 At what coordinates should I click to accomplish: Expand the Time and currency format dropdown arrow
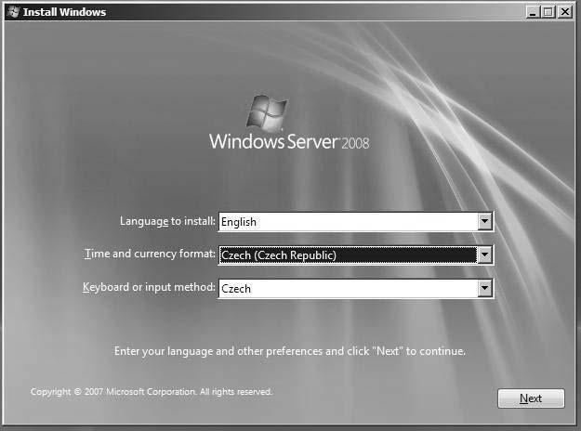pos(484,255)
